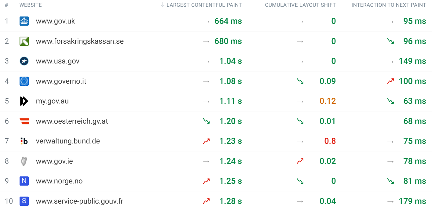Click the www.usa.gov star favicon

tap(24, 61)
